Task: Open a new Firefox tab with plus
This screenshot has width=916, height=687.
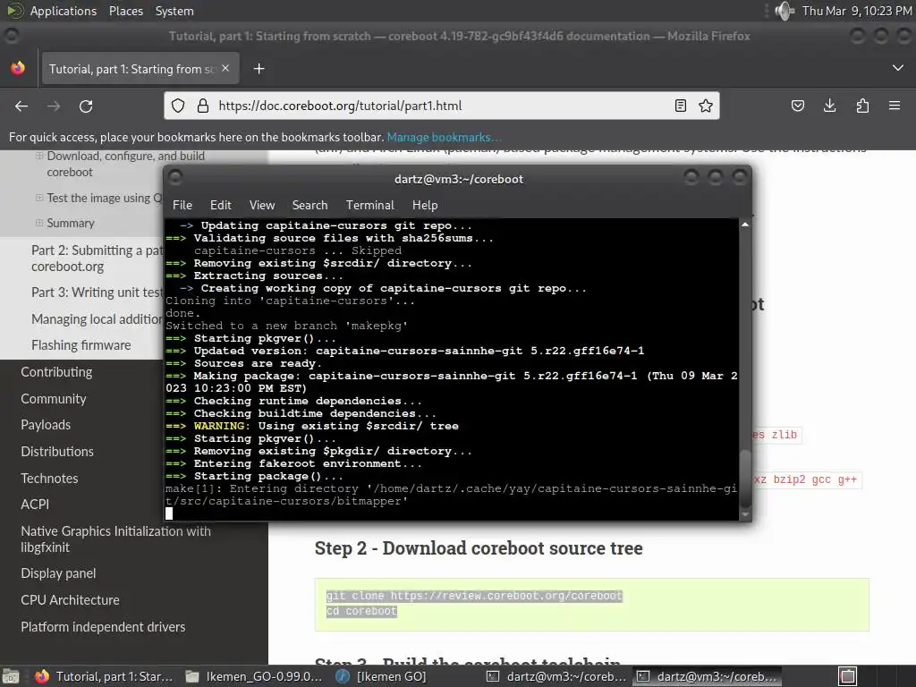Action: coord(259,69)
